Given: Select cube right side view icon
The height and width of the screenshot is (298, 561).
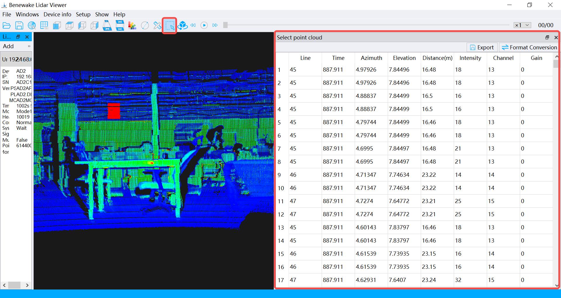Looking at the screenshot, I should pyautogui.click(x=95, y=26).
